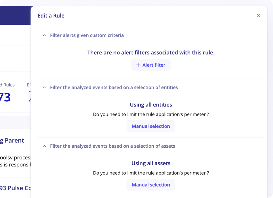Viewport: 273px width, 198px height.
Task: Click the perimeter question under assets
Action: [x=151, y=173]
